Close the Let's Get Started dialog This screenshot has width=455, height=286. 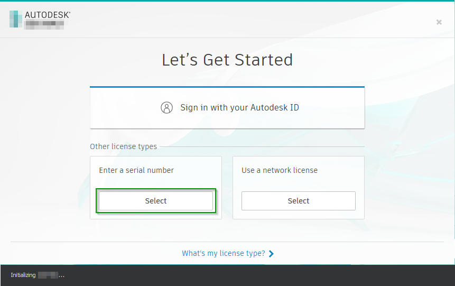(x=439, y=22)
